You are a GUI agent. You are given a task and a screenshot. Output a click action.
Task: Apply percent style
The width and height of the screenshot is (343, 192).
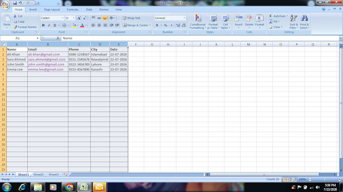coord(165,25)
